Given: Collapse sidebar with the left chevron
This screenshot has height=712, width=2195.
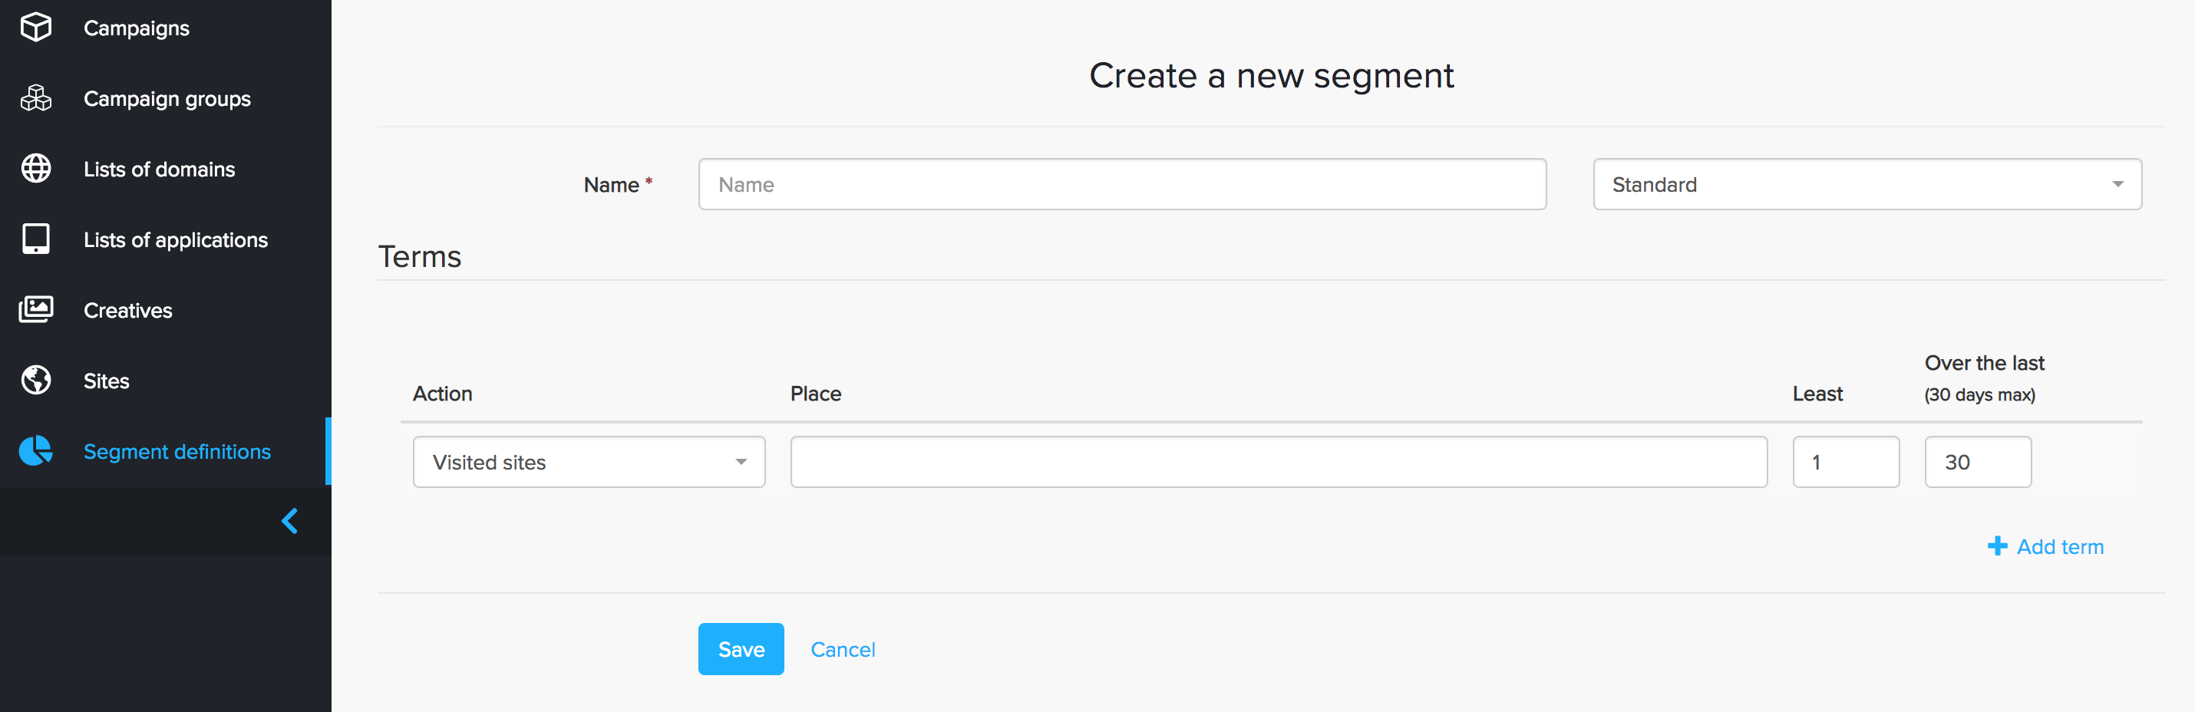Looking at the screenshot, I should [289, 520].
